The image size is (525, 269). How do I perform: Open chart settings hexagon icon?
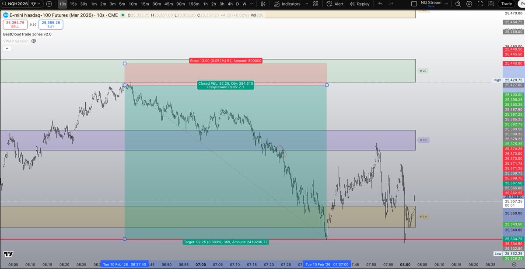(x=469, y=4)
